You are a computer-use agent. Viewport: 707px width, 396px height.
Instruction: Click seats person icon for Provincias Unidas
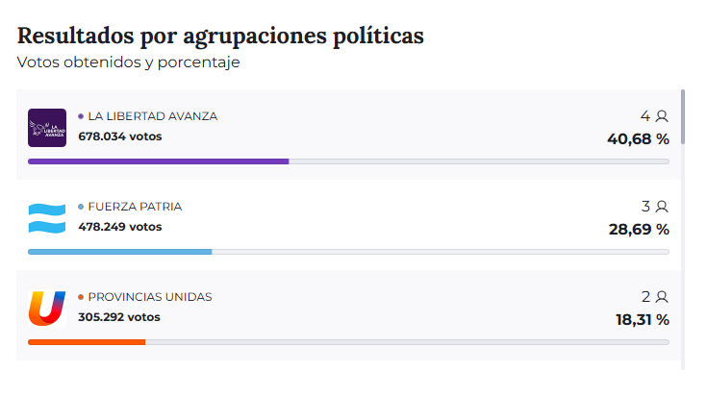click(x=661, y=297)
